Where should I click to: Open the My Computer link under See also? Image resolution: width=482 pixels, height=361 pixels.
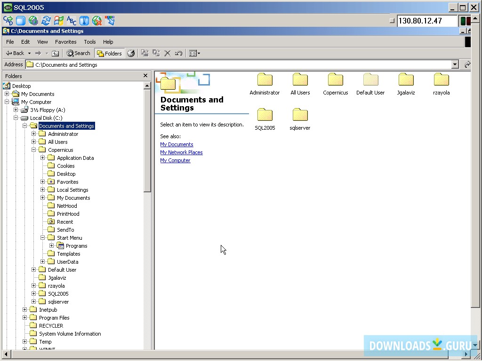175,160
